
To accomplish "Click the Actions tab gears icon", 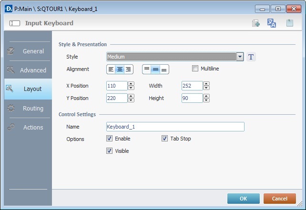I will pyautogui.click(x=11, y=127).
